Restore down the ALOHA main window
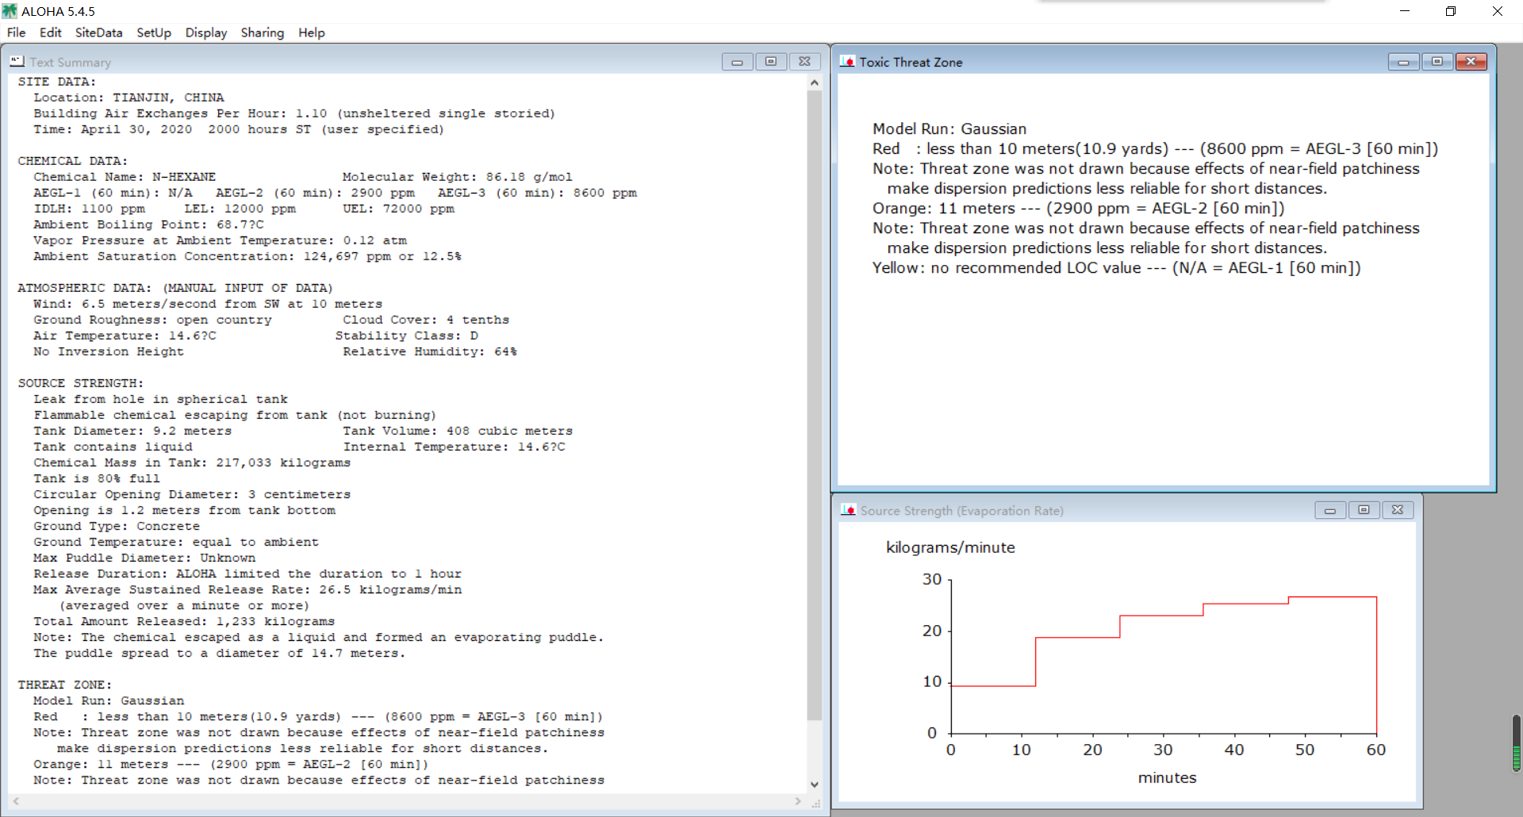 [x=1451, y=11]
